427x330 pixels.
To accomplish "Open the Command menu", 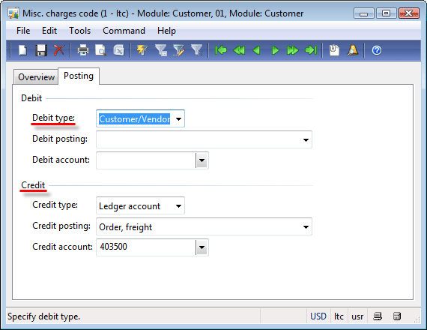I will pos(124,31).
